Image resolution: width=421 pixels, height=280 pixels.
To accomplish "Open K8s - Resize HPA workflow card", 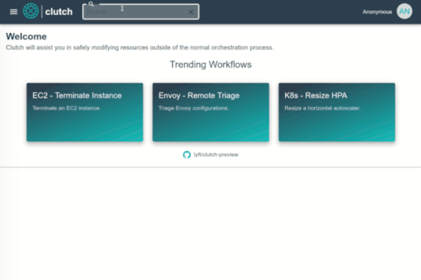I will point(337,112).
